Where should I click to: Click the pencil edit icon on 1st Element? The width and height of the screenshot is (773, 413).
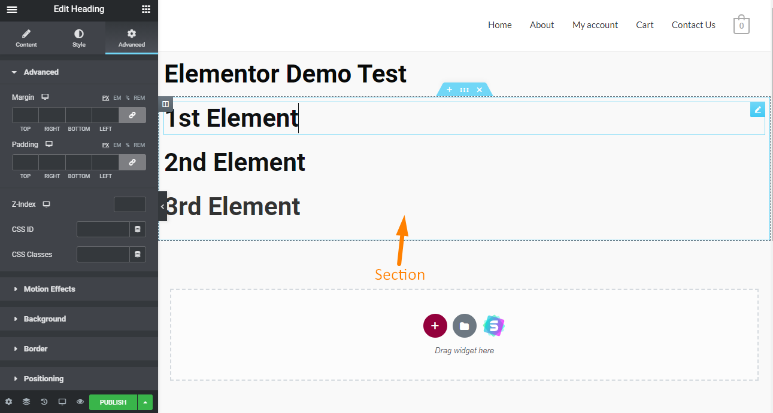[x=757, y=109]
